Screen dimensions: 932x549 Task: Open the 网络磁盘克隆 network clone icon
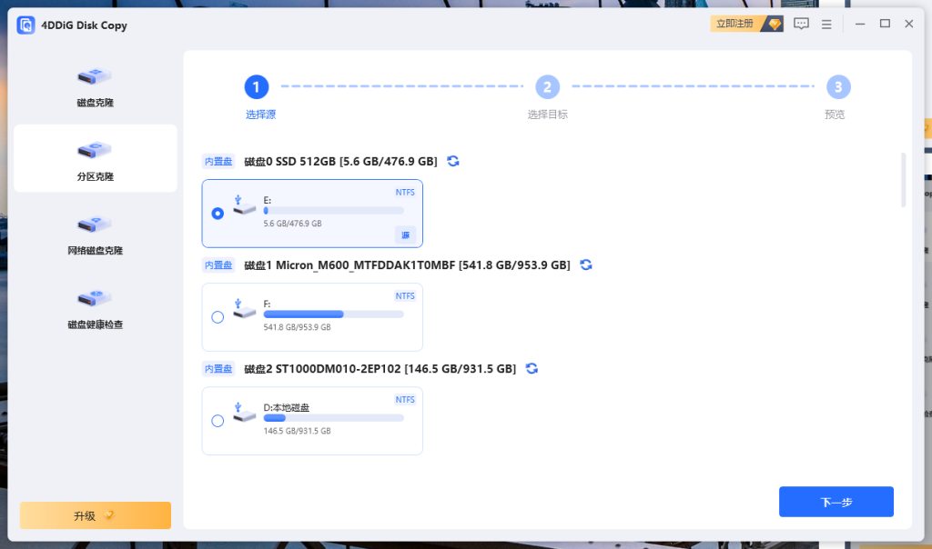point(95,224)
